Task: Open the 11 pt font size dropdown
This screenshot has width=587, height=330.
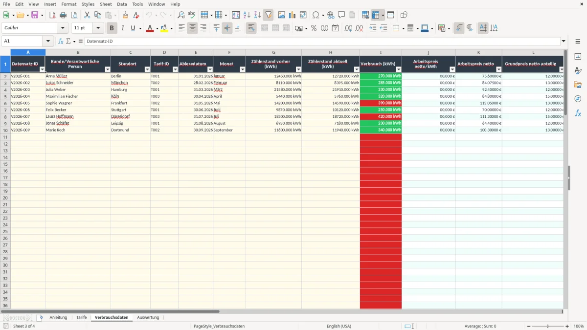Action: (98, 28)
